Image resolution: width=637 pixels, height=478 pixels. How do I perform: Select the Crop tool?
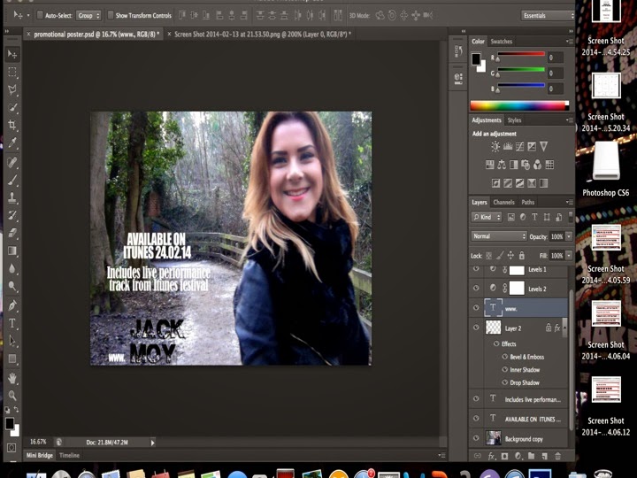click(12, 126)
